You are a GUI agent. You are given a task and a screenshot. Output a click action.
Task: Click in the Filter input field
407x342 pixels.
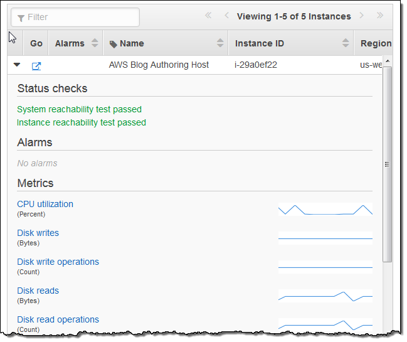pos(75,17)
